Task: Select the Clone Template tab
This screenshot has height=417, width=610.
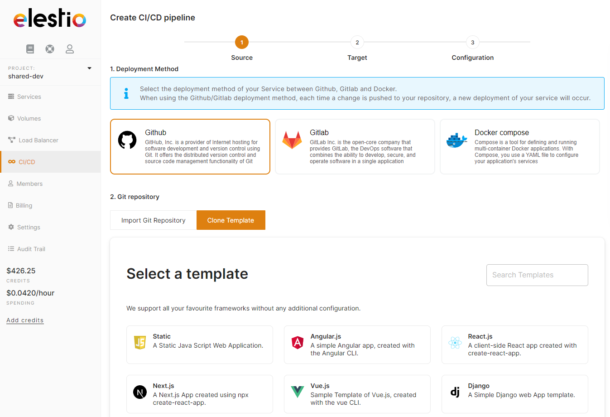Action: [231, 220]
